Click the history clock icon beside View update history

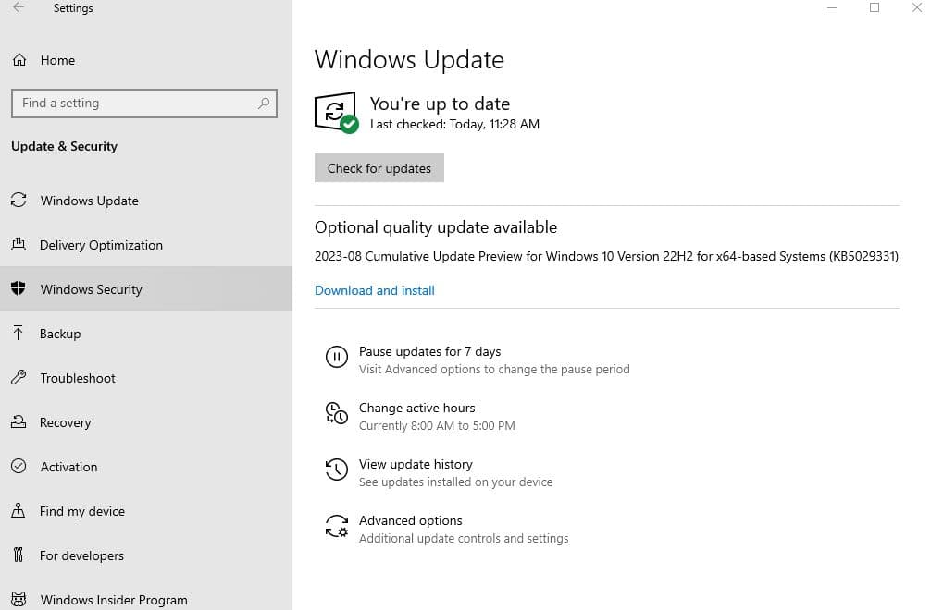pos(337,470)
